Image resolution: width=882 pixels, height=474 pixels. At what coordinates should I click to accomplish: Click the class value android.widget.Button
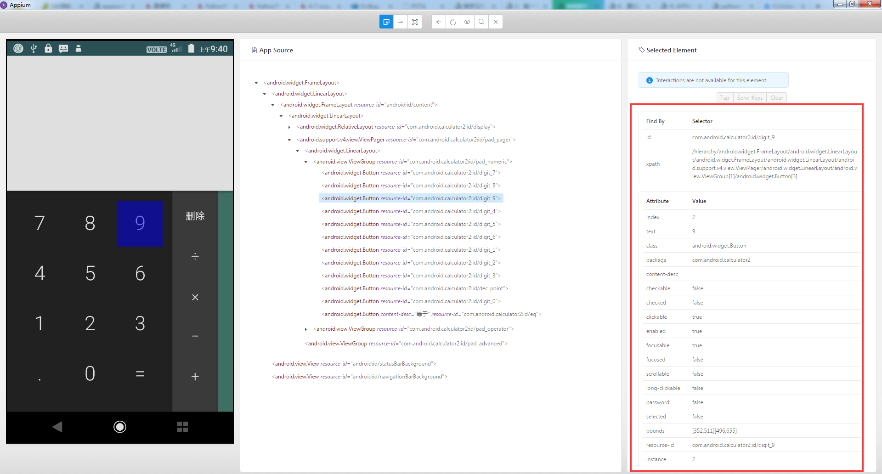[719, 246]
